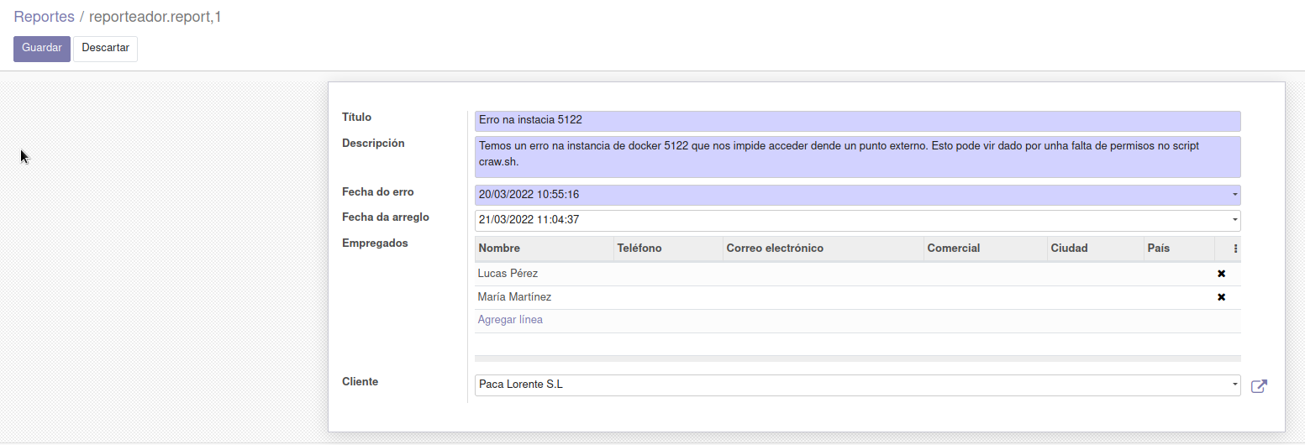Edit the Título field text
This screenshot has height=445, width=1305.
[858, 121]
